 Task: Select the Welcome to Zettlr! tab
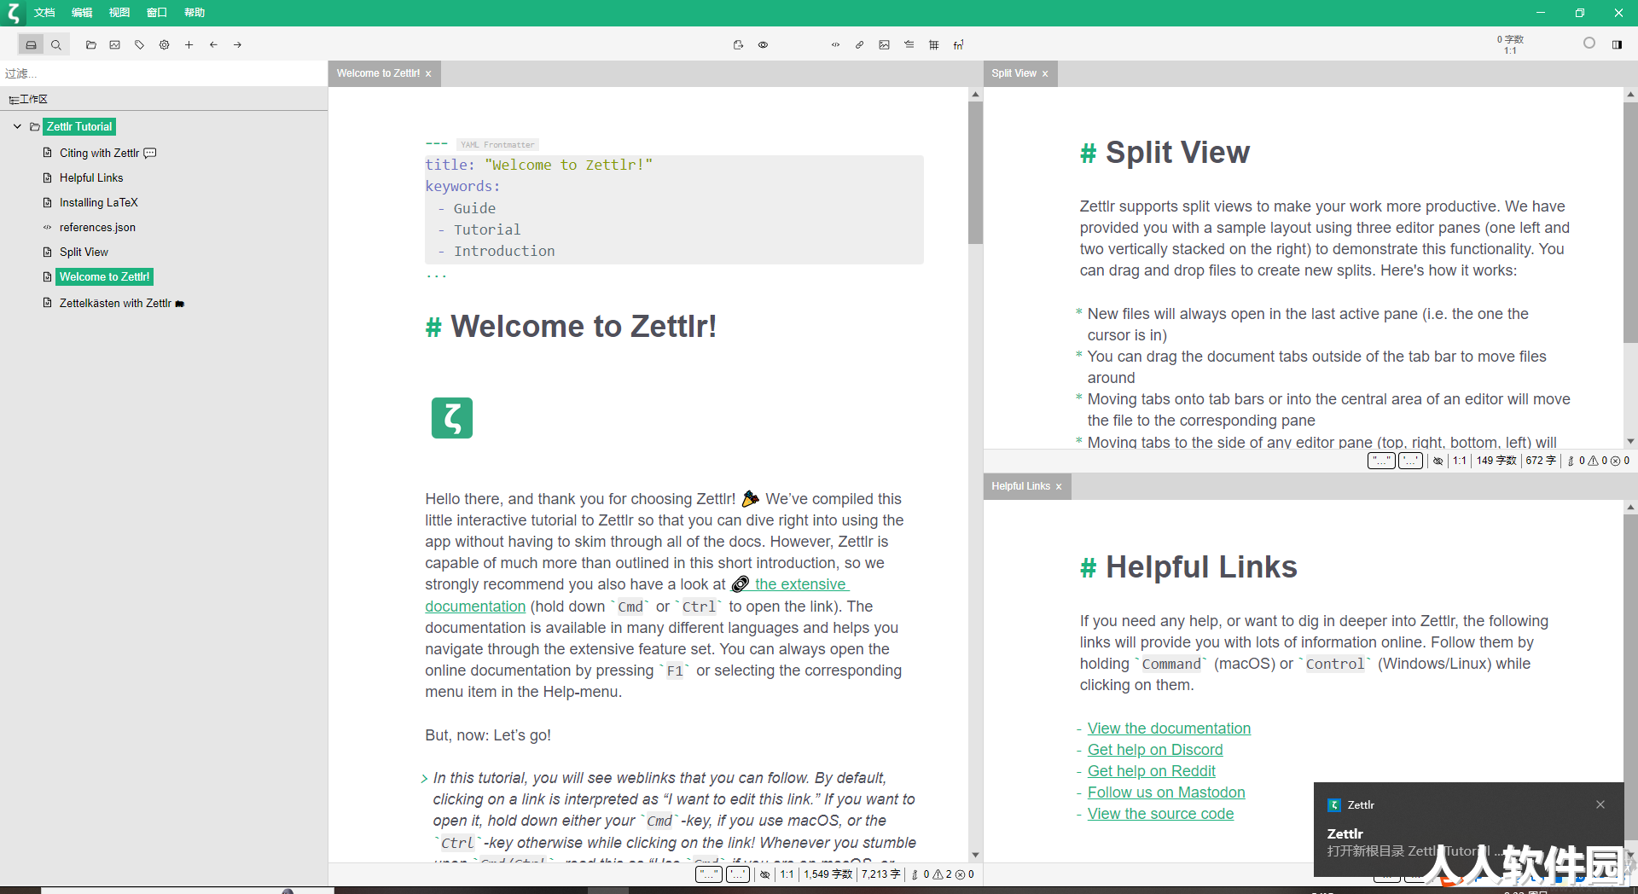[x=378, y=73]
